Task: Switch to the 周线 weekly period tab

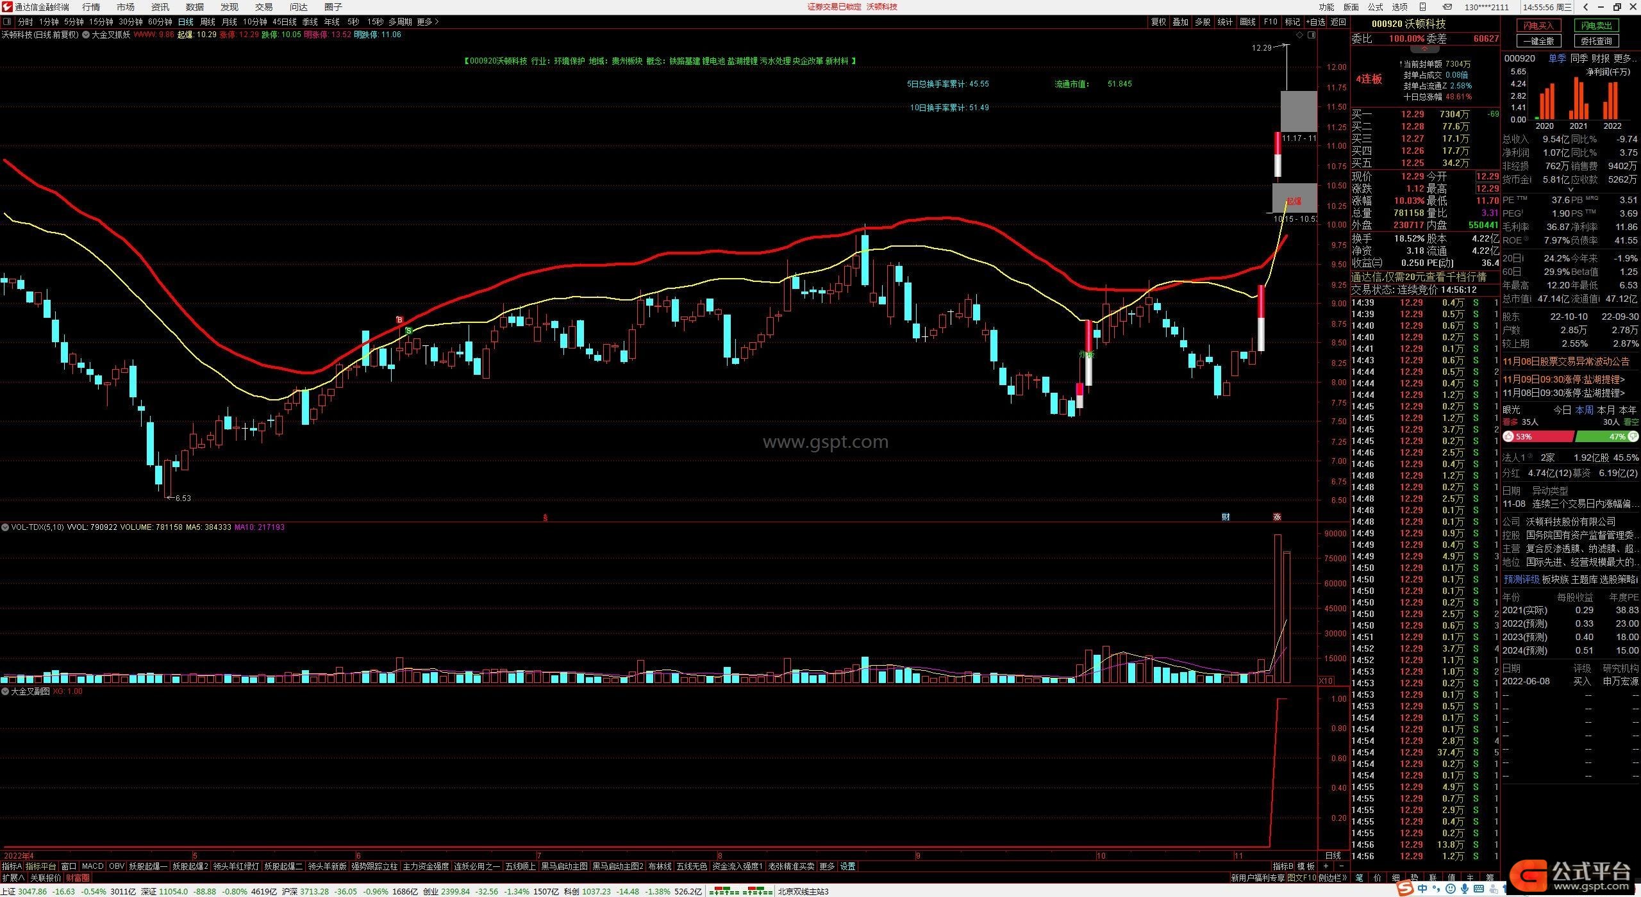Action: pos(208,22)
